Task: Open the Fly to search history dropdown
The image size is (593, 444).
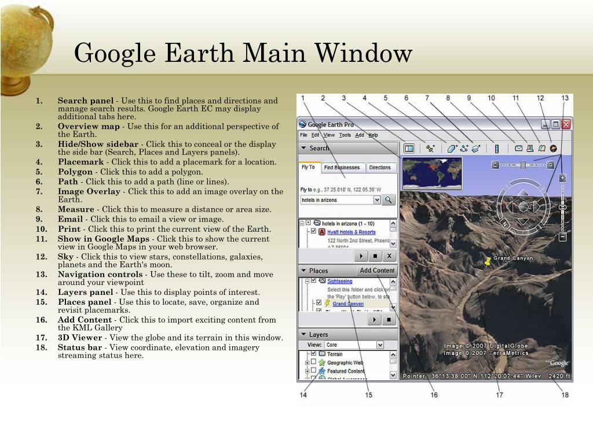Action: pos(376,199)
